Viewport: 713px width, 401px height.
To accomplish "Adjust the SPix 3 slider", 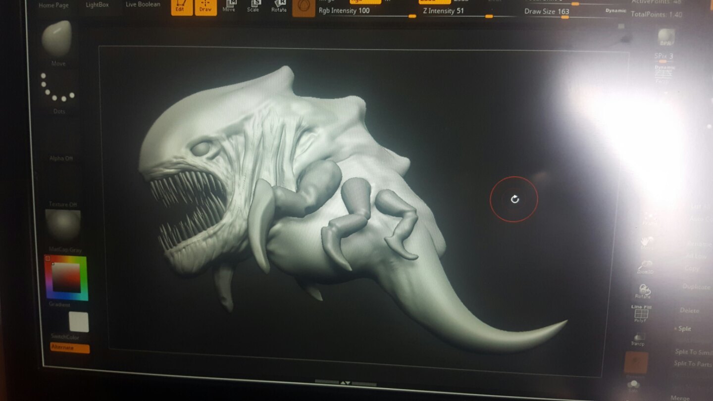I will click(664, 57).
